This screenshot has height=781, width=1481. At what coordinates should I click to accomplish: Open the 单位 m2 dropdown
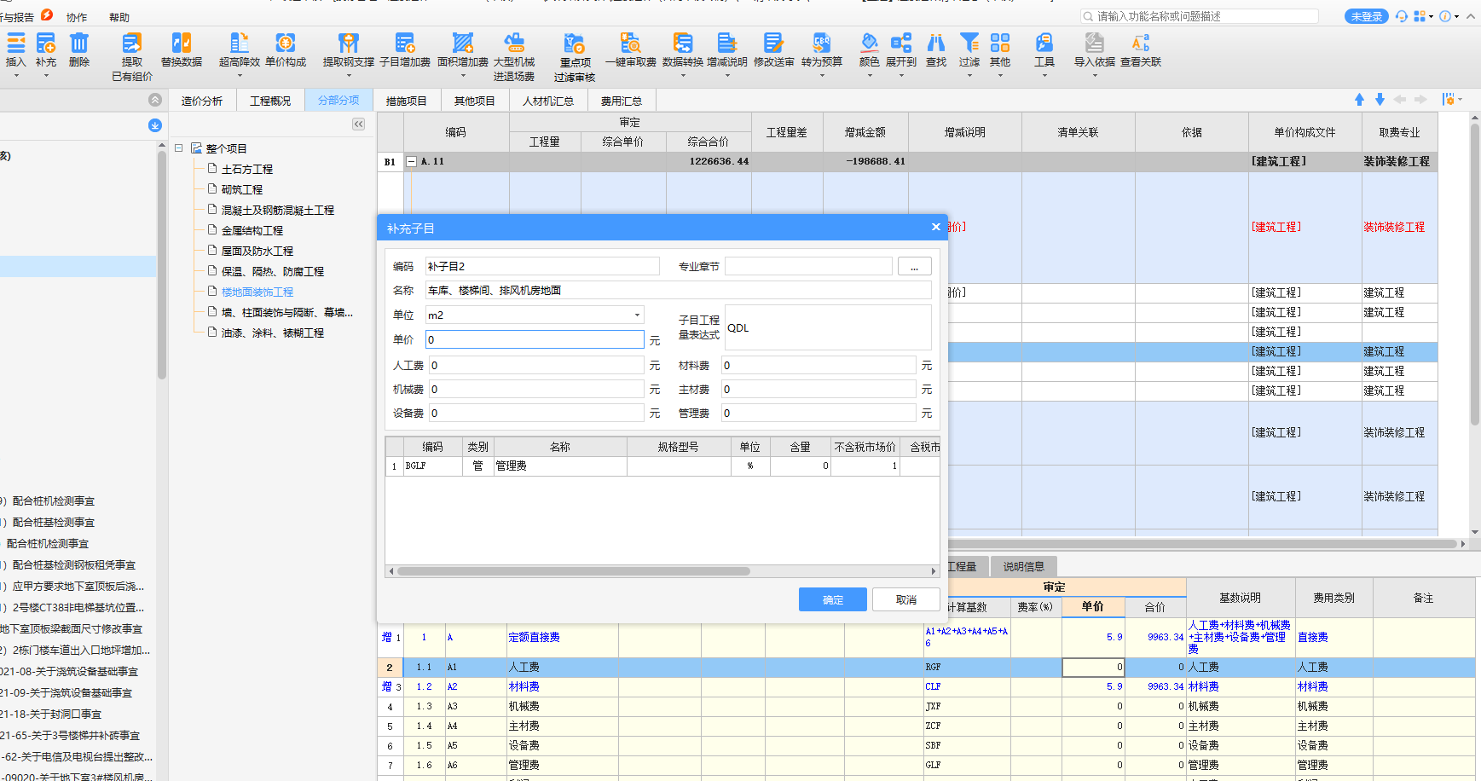point(637,315)
